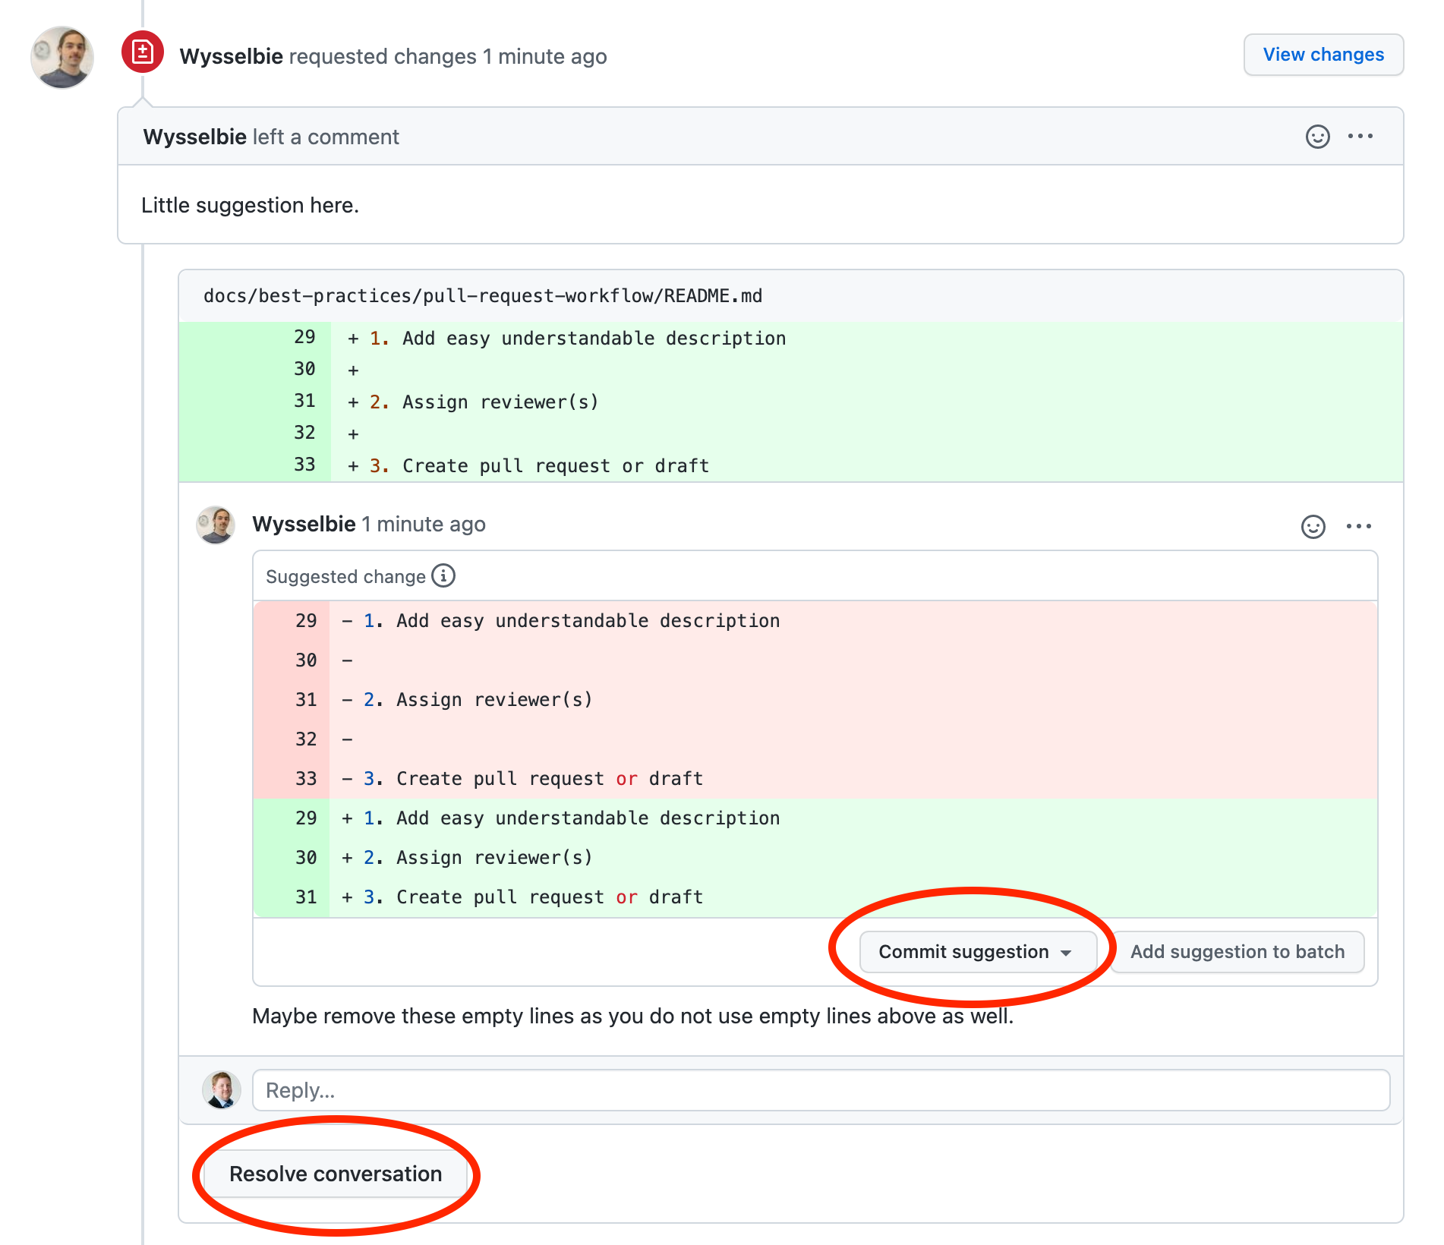Focus the Reply text field
The width and height of the screenshot is (1444, 1245).
click(820, 1090)
